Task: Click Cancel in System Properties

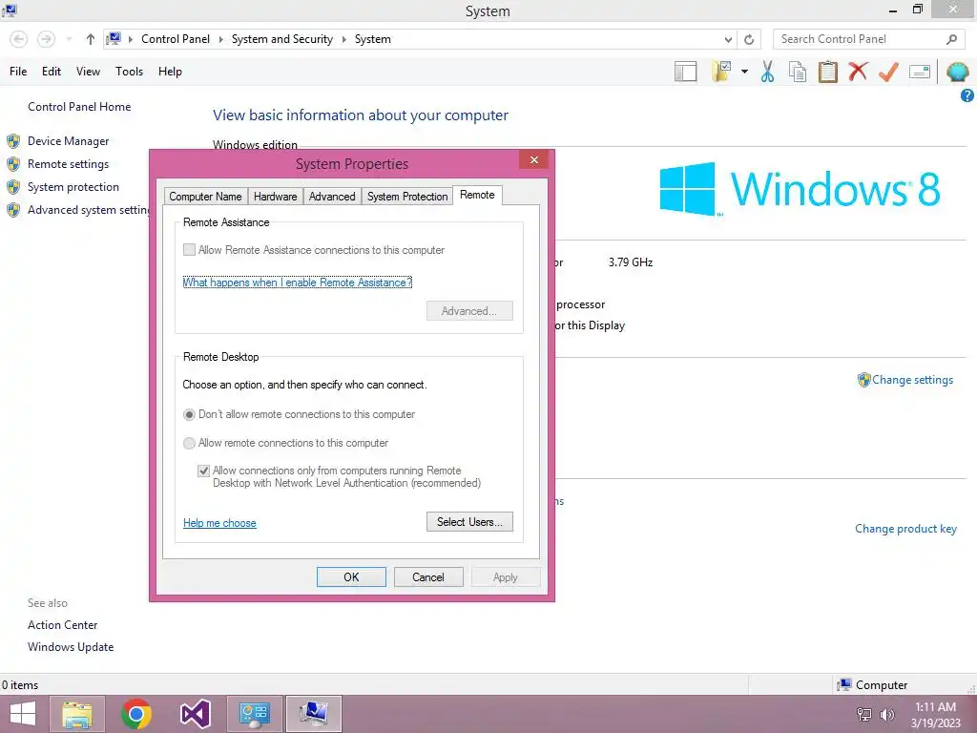Action: click(x=428, y=577)
